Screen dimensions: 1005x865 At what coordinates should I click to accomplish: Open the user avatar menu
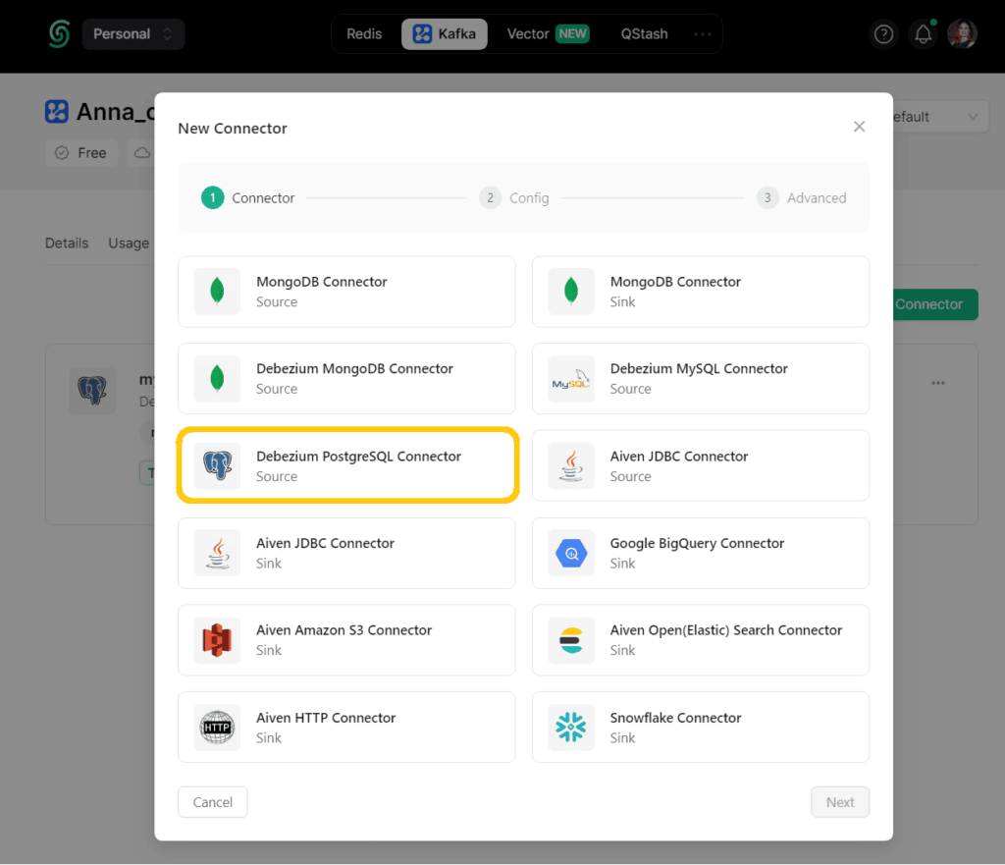click(962, 34)
